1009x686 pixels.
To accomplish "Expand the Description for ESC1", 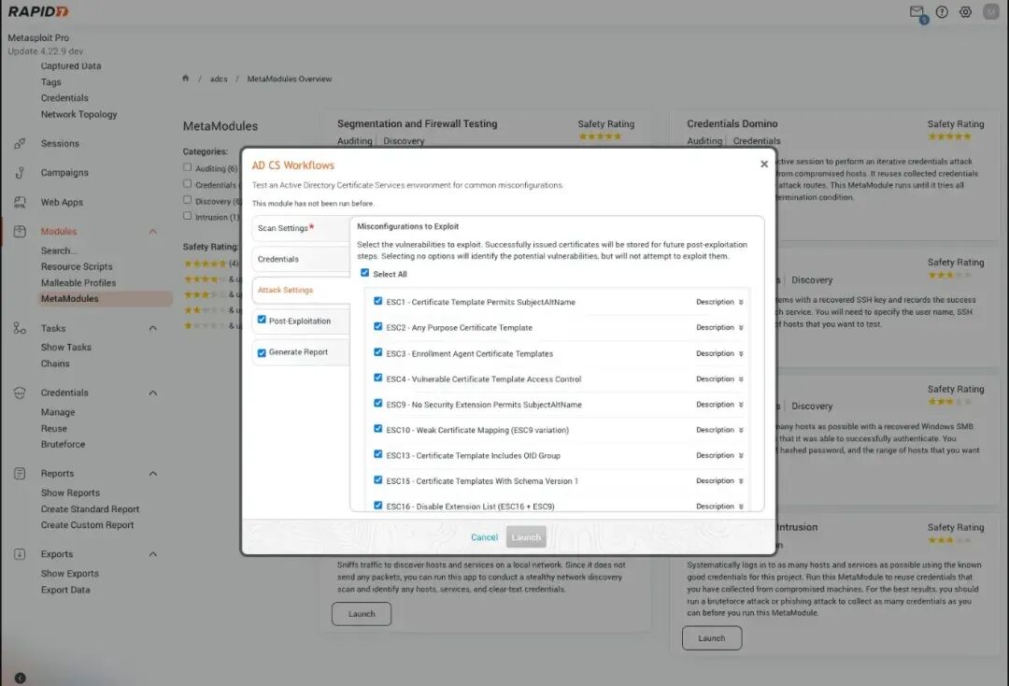I will (724, 302).
